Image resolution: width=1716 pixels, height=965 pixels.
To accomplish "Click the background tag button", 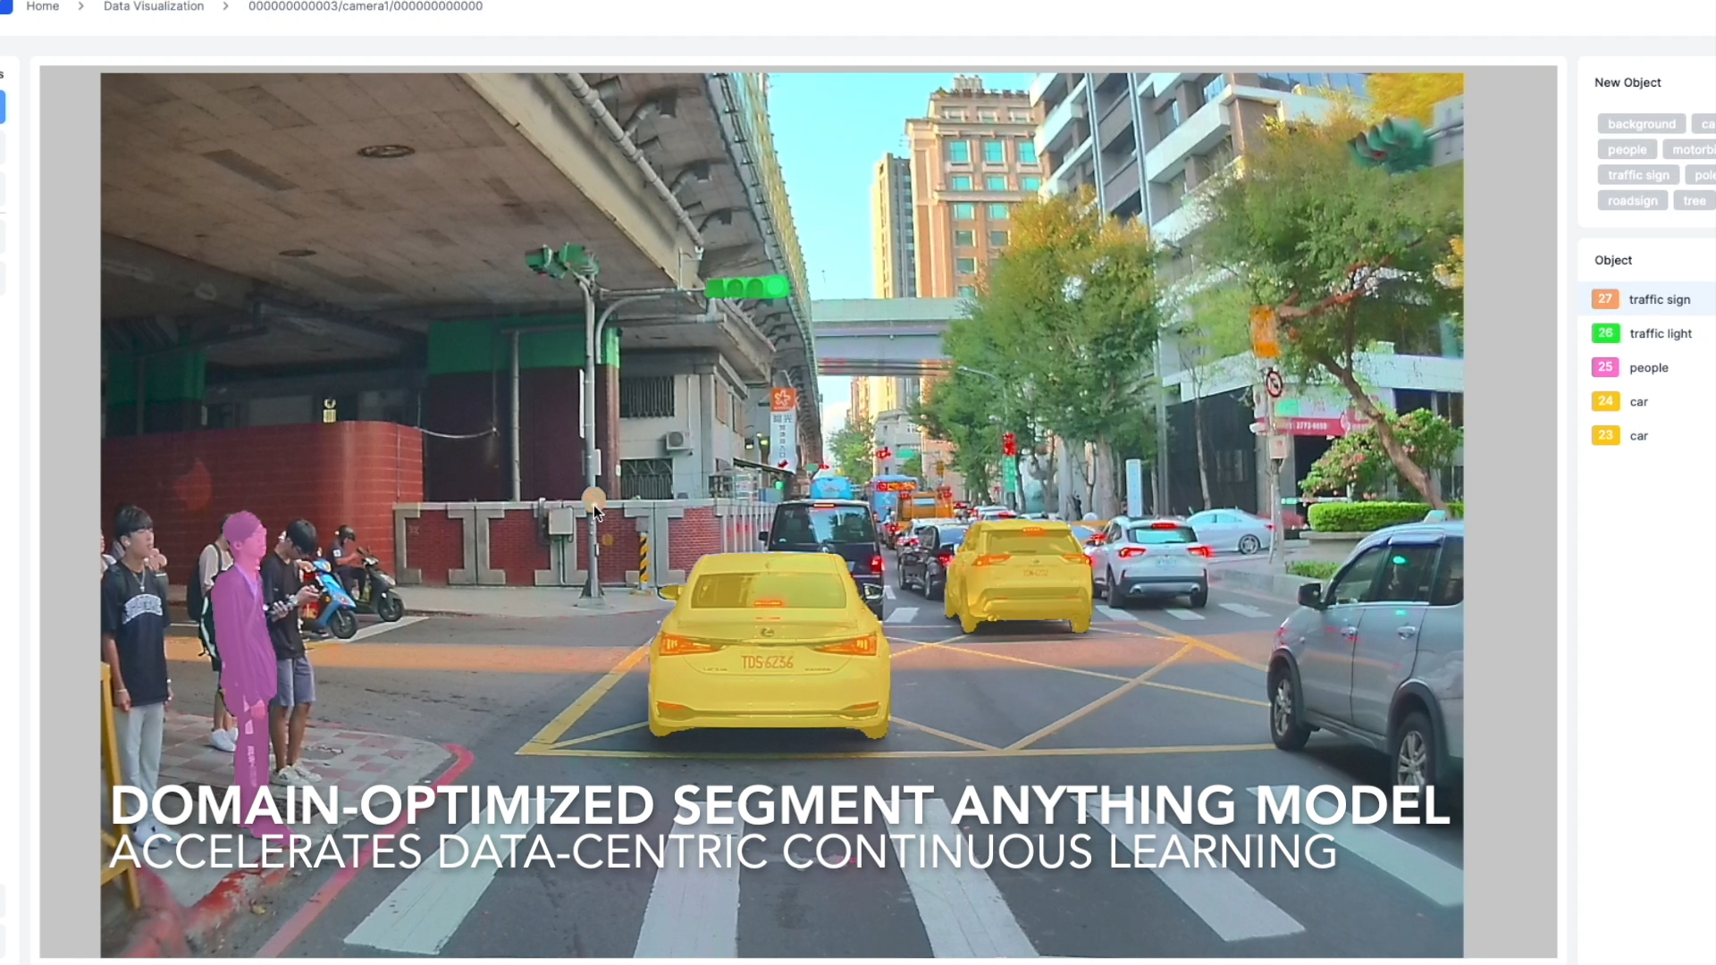I will [x=1642, y=123].
